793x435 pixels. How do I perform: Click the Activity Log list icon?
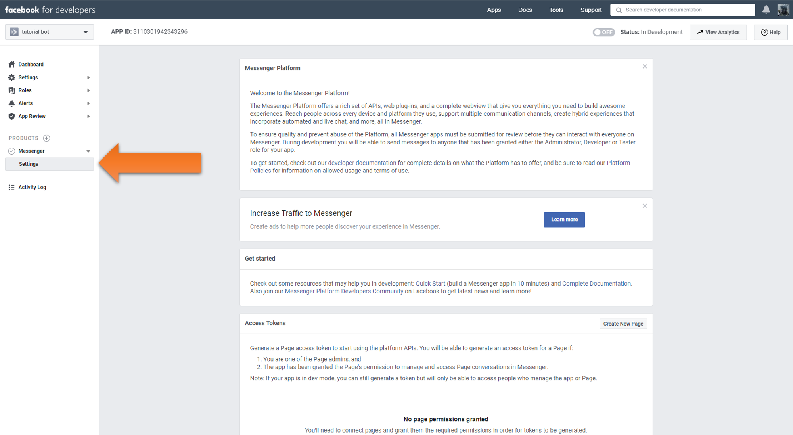point(11,187)
